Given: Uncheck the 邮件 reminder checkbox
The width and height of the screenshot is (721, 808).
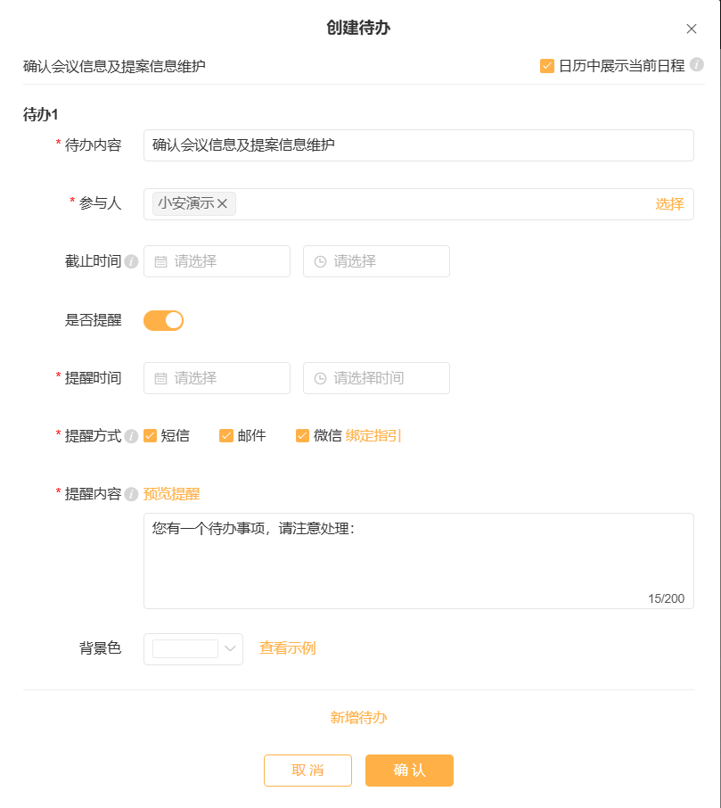Looking at the screenshot, I should pos(226,436).
